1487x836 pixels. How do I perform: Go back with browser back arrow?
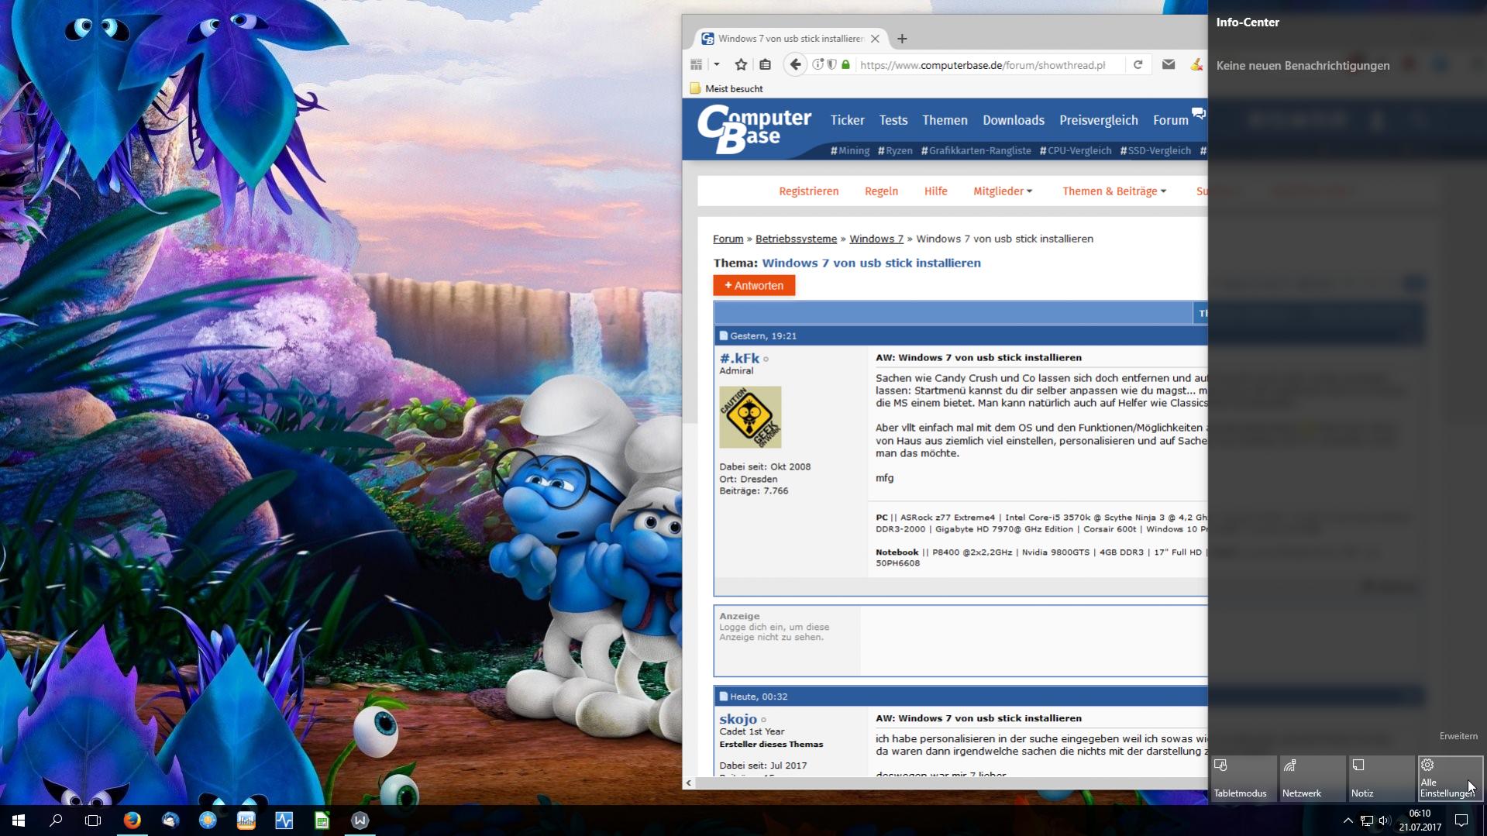pyautogui.click(x=795, y=65)
